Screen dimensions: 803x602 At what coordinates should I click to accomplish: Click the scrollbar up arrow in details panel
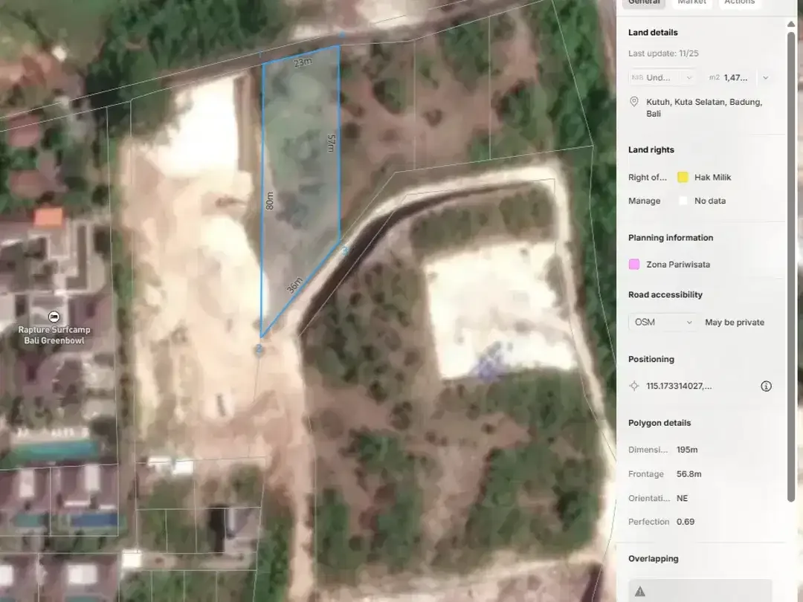[x=791, y=24]
